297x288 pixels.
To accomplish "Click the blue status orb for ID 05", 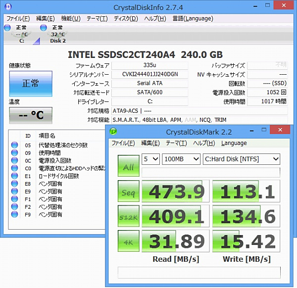I will (x=14, y=145).
